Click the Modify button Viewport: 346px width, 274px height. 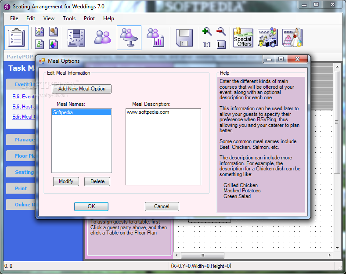point(66,181)
